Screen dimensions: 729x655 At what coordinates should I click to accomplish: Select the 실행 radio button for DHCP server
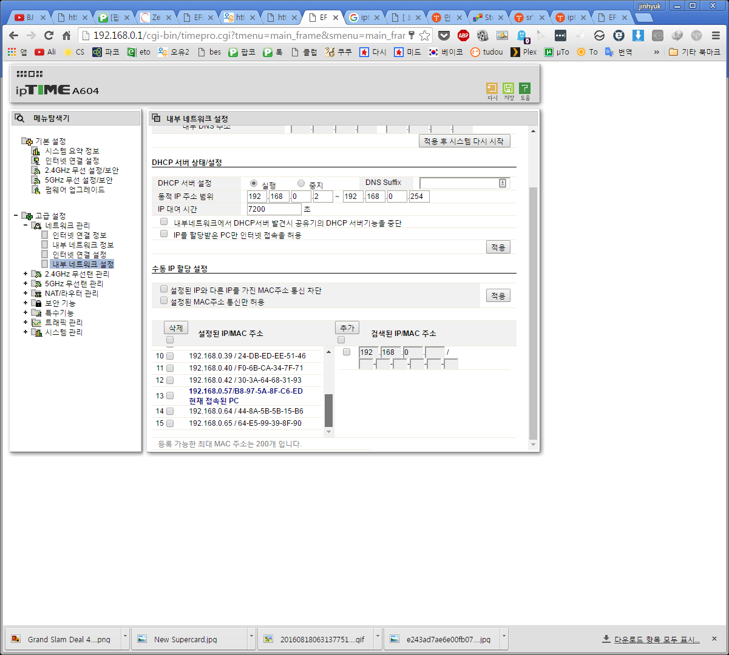pyautogui.click(x=254, y=183)
